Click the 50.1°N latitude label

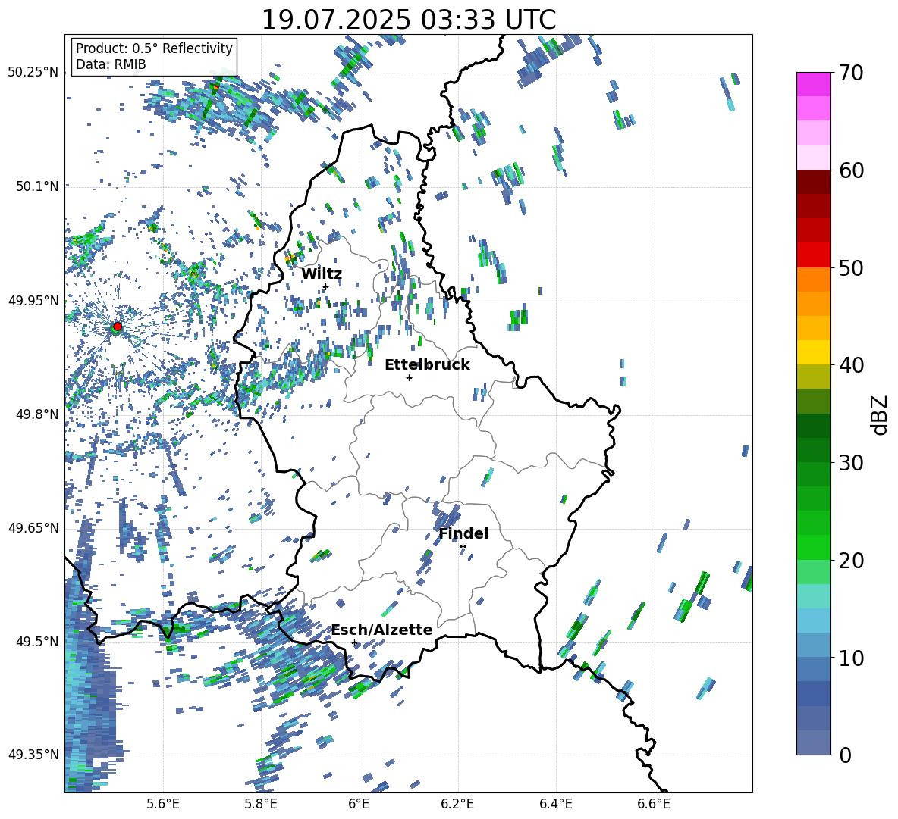click(x=37, y=186)
